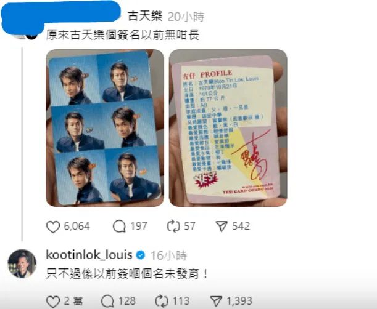Repost the original post showing 57 reposts
This screenshot has height=309, width=377.
tap(173, 227)
